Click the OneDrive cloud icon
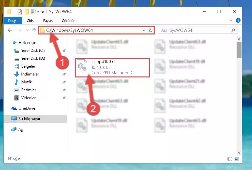The width and height of the screenshot is (252, 170). tap(14, 108)
